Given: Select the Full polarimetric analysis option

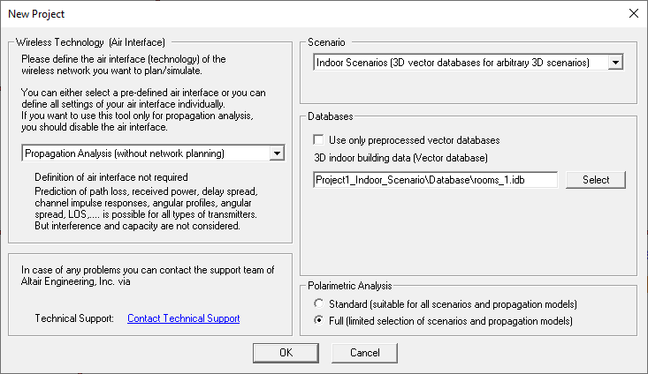Looking at the screenshot, I should click(319, 320).
